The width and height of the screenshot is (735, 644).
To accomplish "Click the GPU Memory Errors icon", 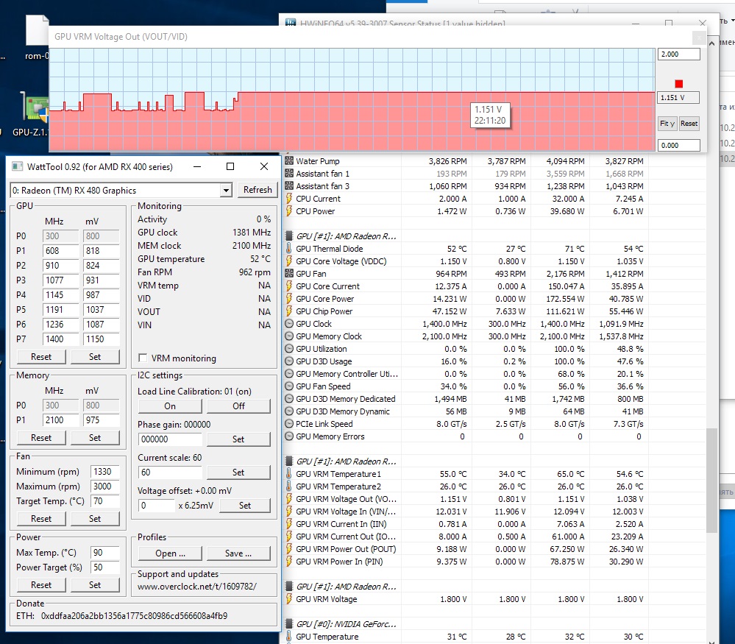I will click(x=289, y=436).
